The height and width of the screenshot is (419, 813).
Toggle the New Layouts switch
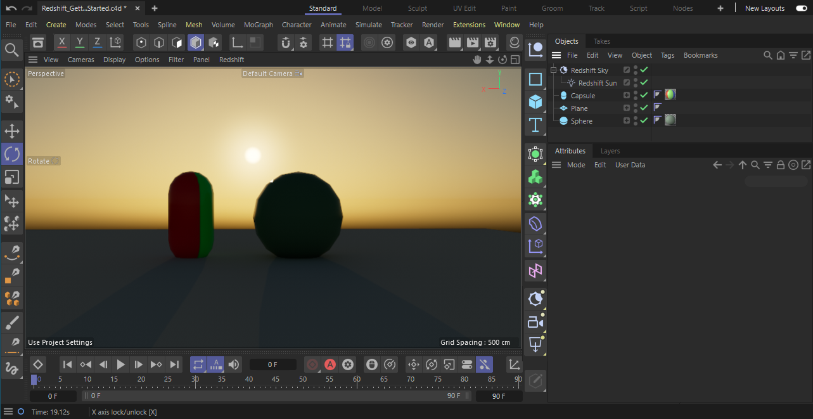click(x=801, y=8)
